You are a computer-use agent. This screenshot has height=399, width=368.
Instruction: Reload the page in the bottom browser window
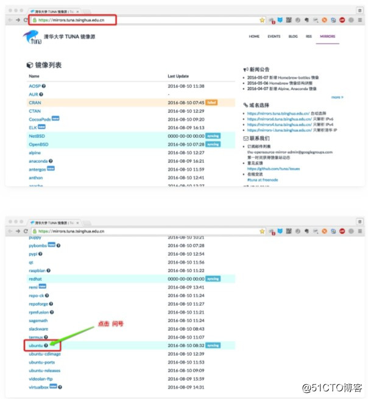tap(26, 231)
